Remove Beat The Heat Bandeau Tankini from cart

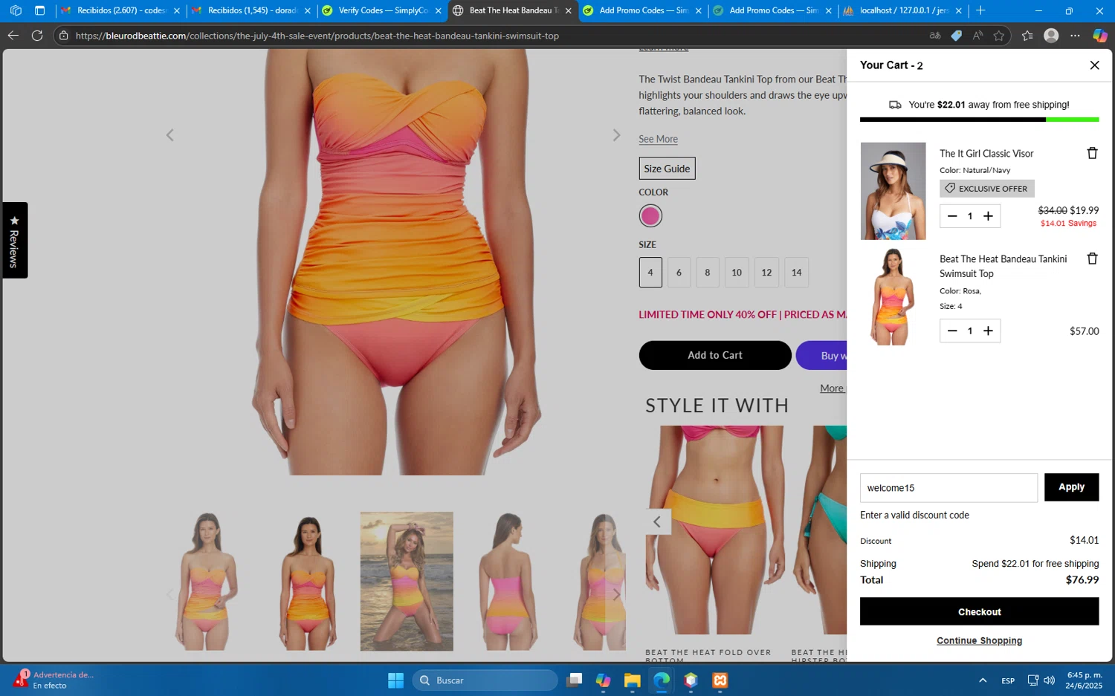(1092, 258)
